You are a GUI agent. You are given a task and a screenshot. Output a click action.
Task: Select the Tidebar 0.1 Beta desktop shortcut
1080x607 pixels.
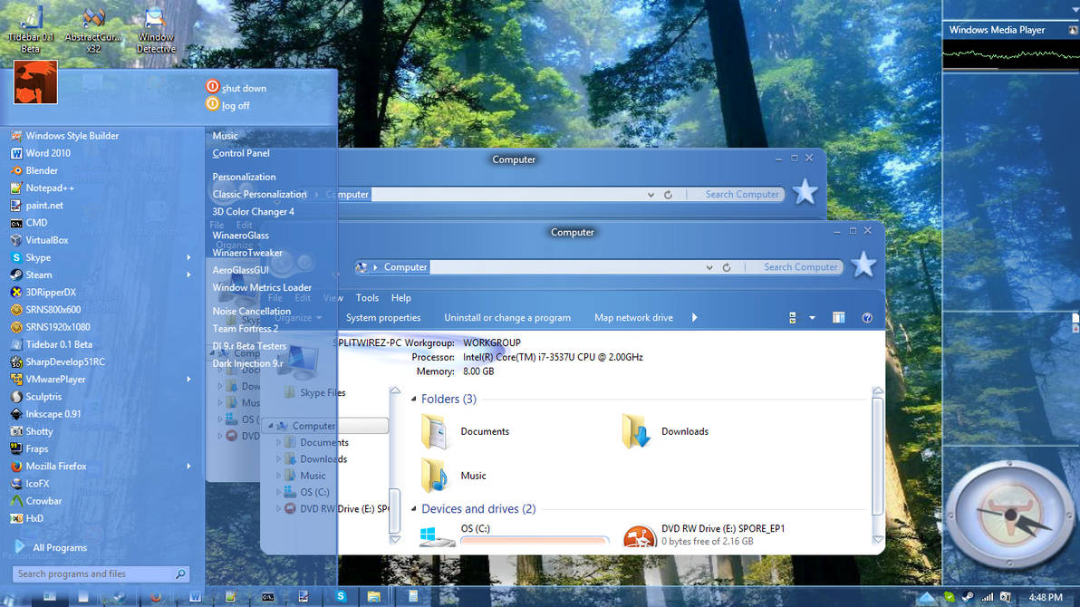coord(30,29)
